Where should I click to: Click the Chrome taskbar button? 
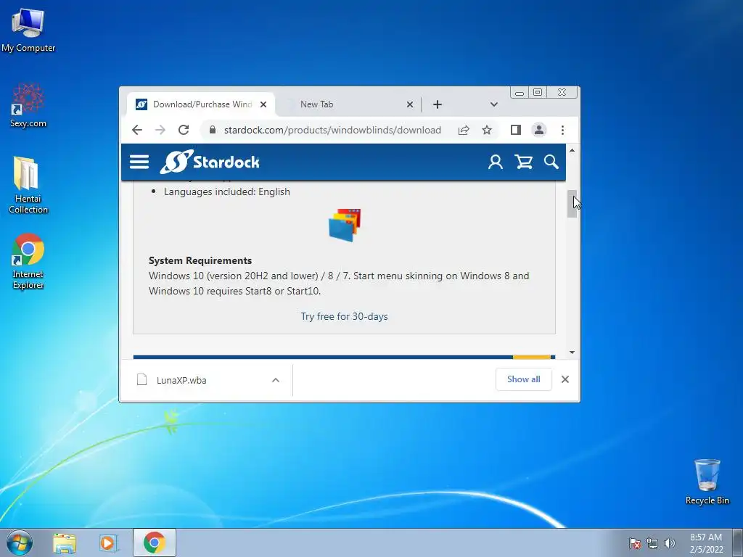tap(155, 542)
